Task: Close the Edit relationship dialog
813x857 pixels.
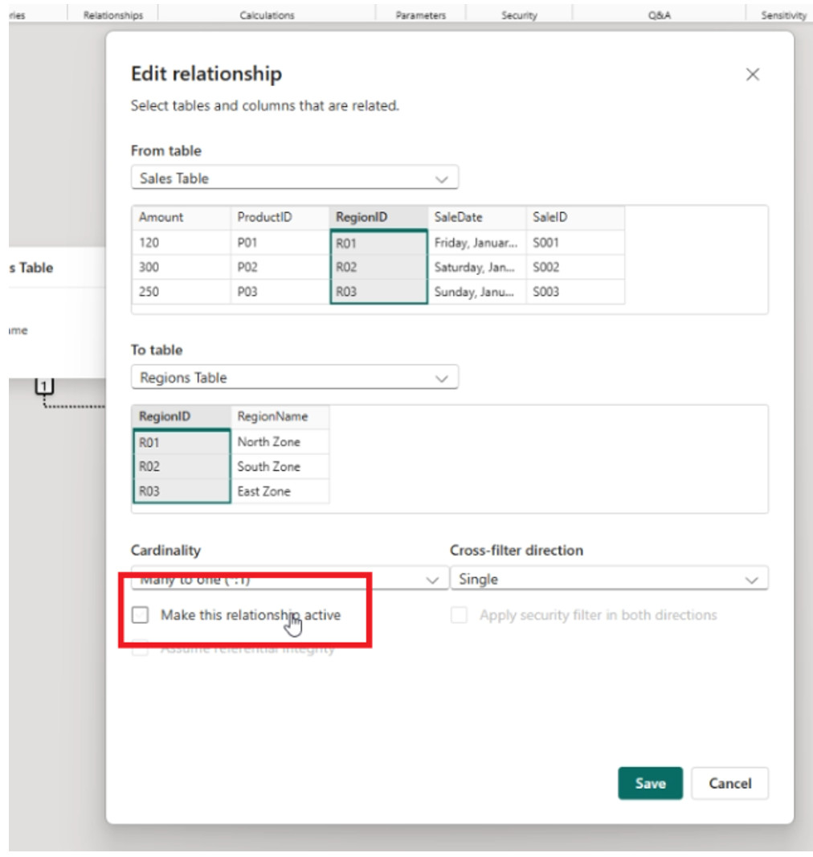Action: (752, 75)
